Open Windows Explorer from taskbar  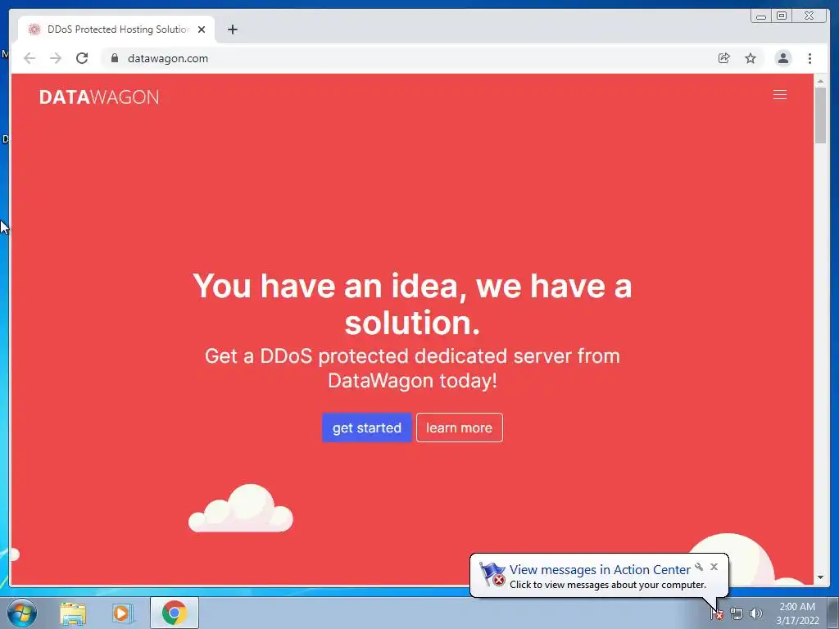coord(73,613)
